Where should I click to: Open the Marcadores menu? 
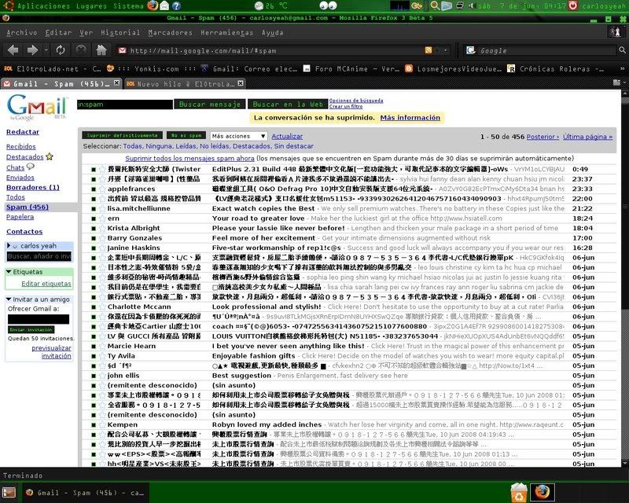tap(170, 32)
